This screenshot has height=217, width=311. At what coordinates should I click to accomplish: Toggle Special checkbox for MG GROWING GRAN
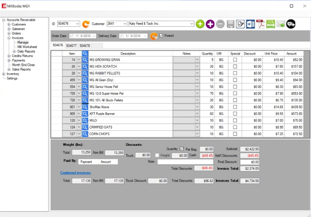point(235,60)
